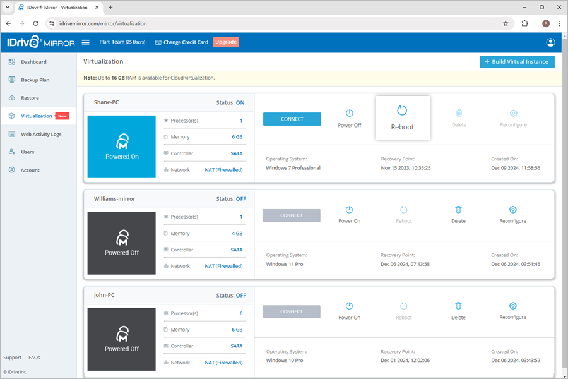Open a new browser tab
Screen dimensions: 568x379
[110, 7]
